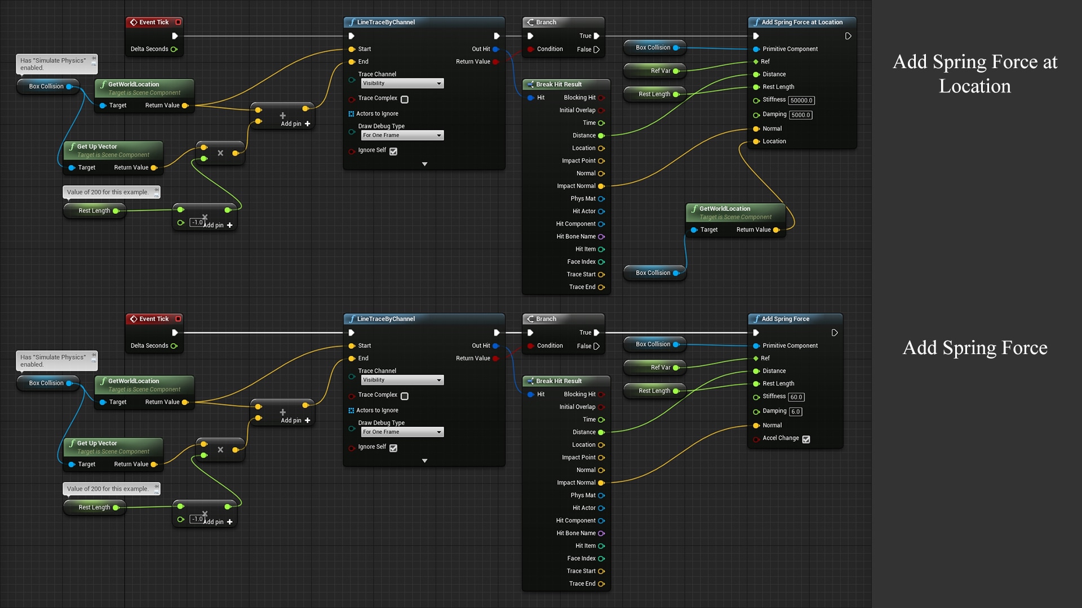Click top-left Box Collision variable node

[x=46, y=87]
